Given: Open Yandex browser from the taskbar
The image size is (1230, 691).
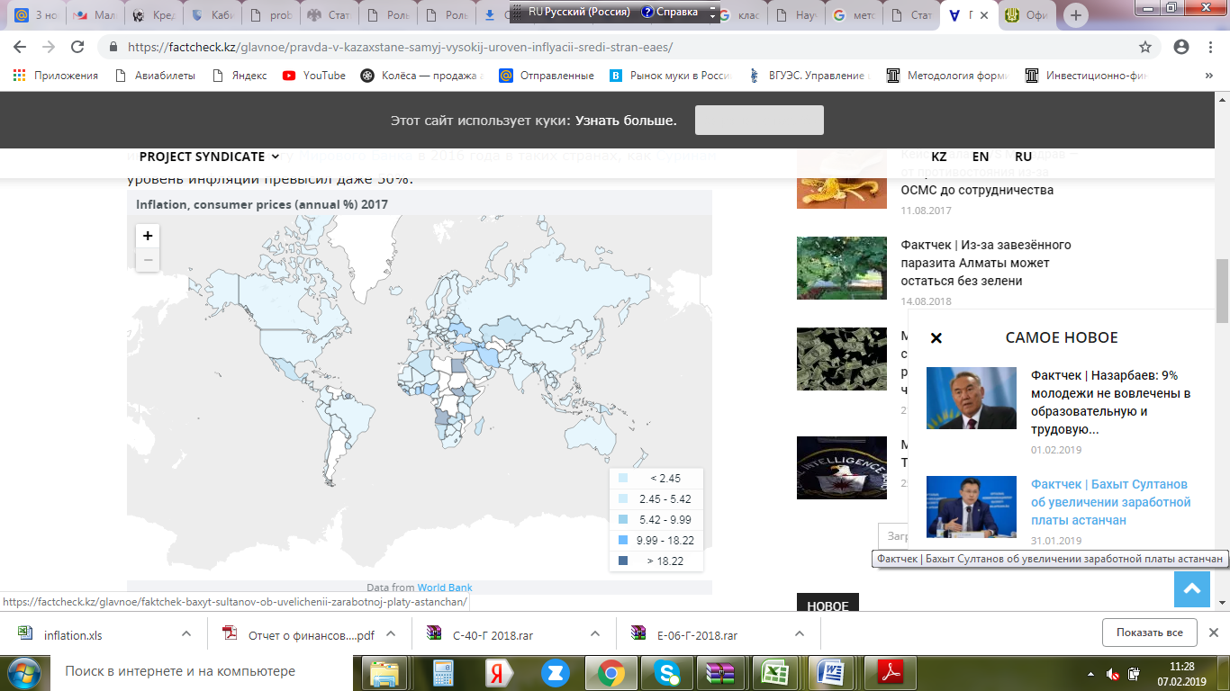Looking at the screenshot, I should pos(498,672).
